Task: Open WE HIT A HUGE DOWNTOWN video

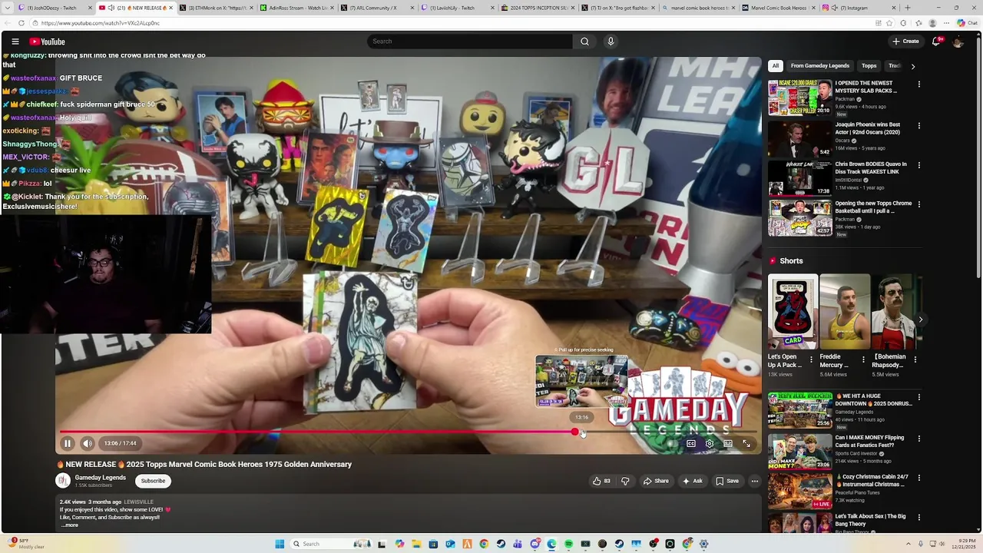Action: pos(799,411)
